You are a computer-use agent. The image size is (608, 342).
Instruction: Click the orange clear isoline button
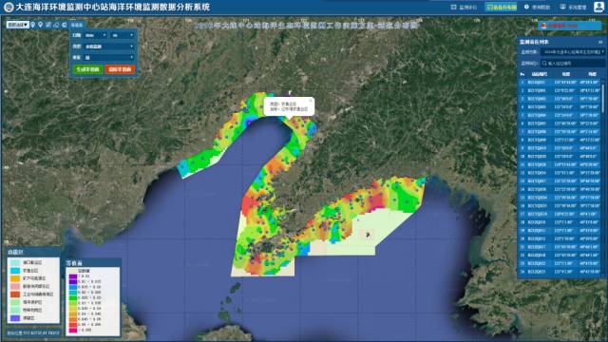(x=120, y=69)
